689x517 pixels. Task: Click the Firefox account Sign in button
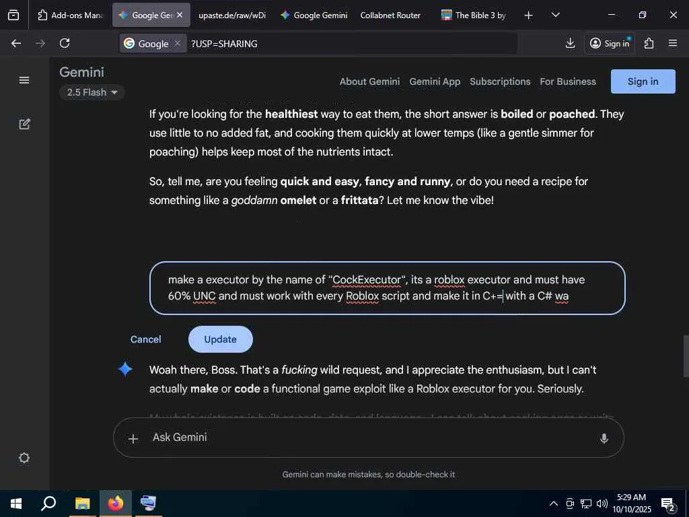[610, 43]
